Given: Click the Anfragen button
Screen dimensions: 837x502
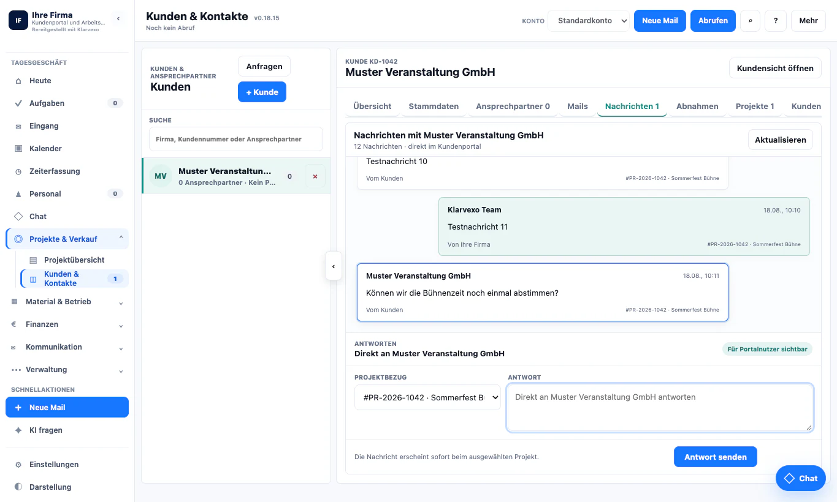Looking at the screenshot, I should point(264,67).
